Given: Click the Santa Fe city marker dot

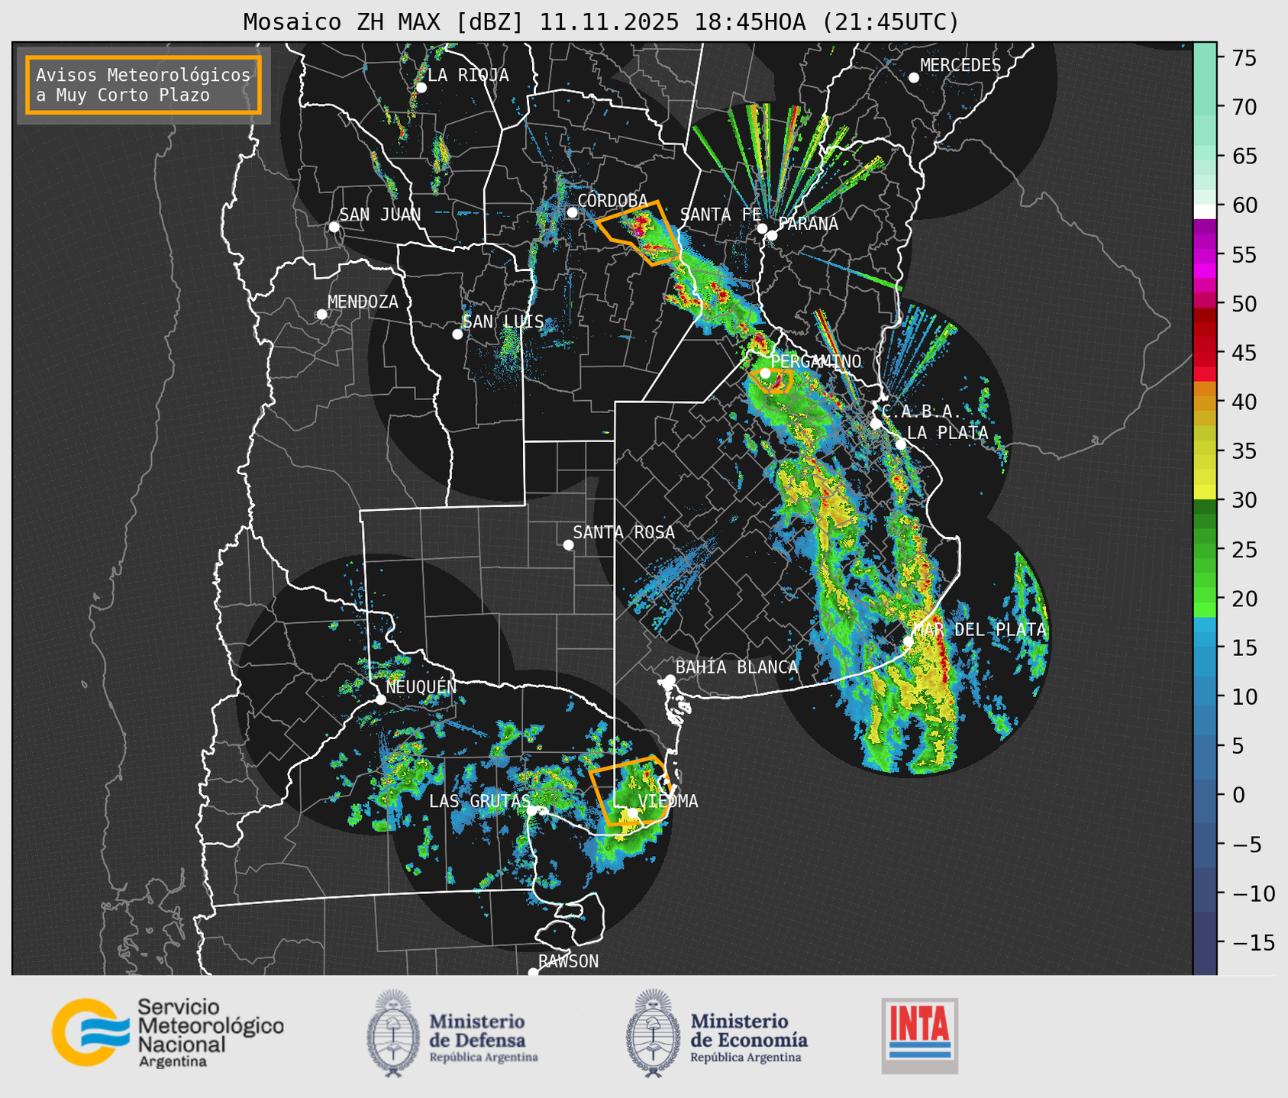Looking at the screenshot, I should coord(762,228).
